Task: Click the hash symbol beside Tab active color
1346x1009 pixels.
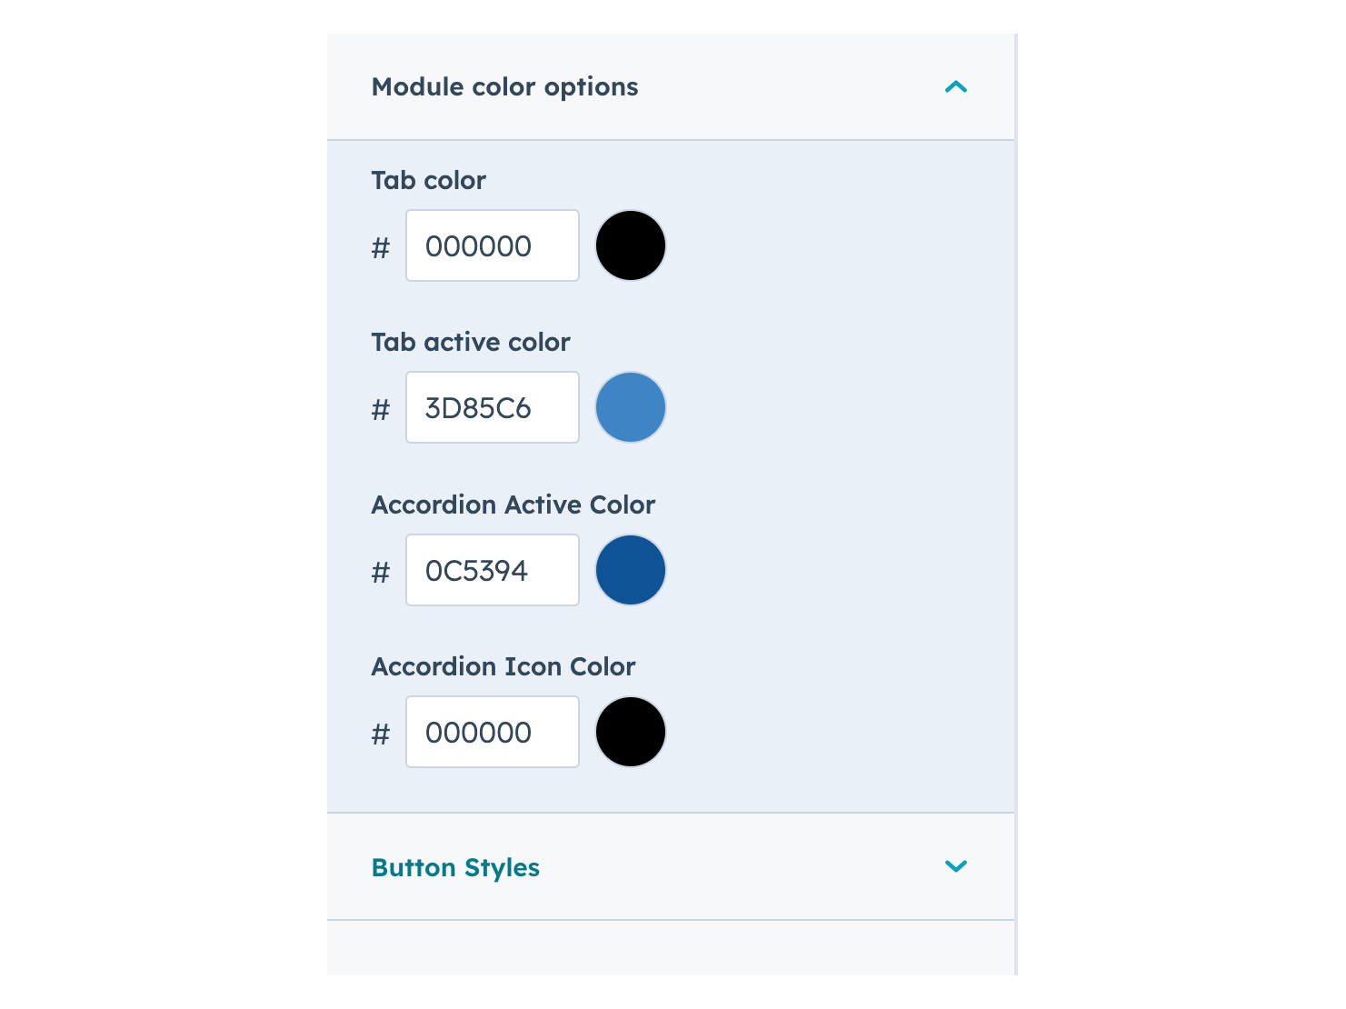Action: tap(381, 407)
